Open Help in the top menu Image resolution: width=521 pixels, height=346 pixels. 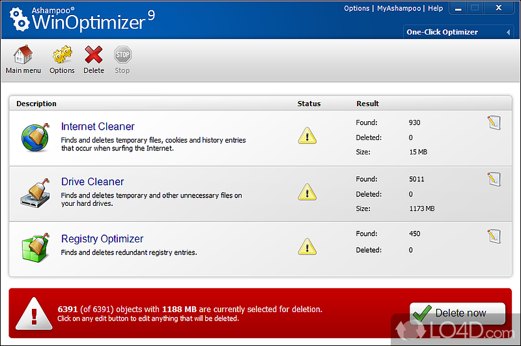[x=435, y=8]
